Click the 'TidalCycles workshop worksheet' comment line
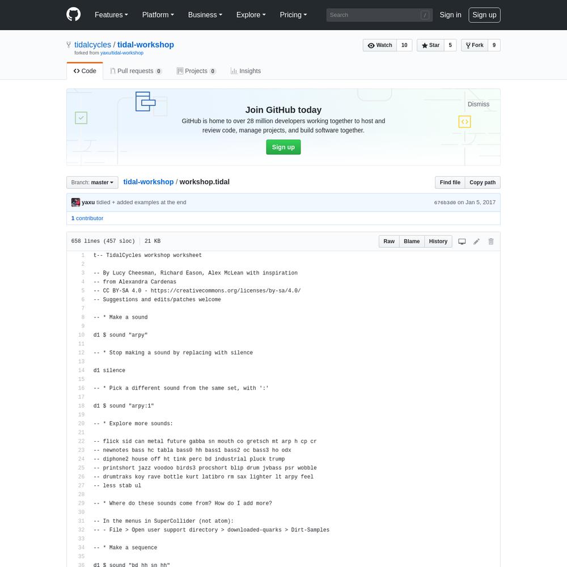This screenshot has width=567, height=567. pos(147,255)
